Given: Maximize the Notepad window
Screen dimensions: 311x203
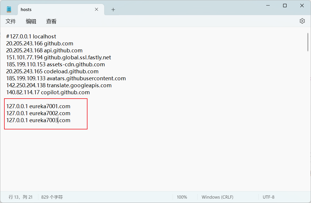Looking at the screenshot, I should click(x=285, y=6).
